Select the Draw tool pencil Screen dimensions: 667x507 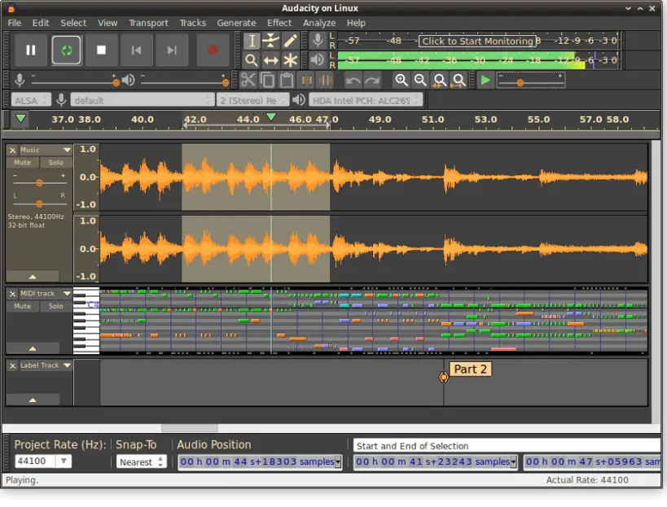(292, 39)
